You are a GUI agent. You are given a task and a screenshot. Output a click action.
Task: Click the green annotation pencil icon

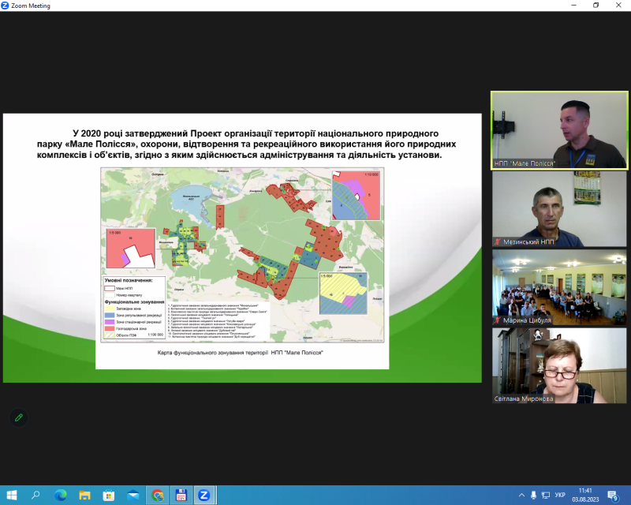pyautogui.click(x=18, y=417)
